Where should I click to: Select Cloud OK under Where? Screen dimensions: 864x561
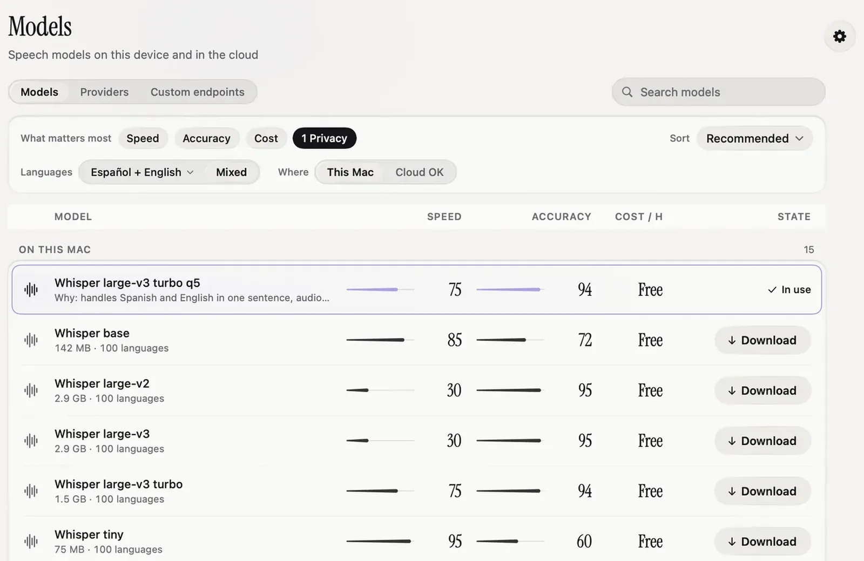(420, 172)
